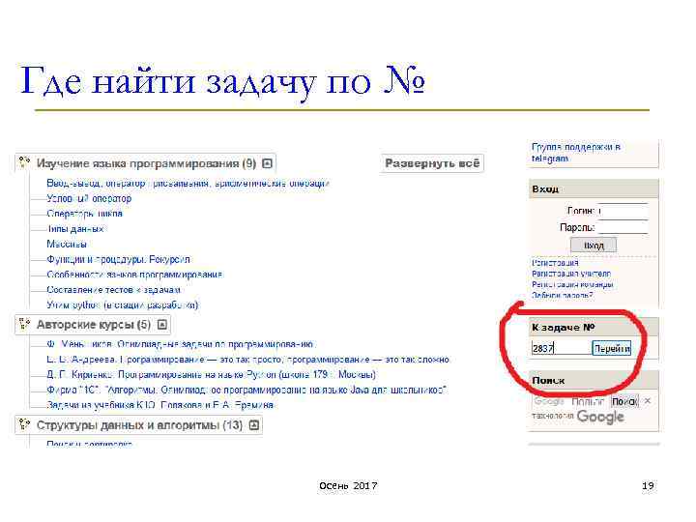
Task: Open Задачи из учебника Полякова и Еремина
Action: click(159, 405)
